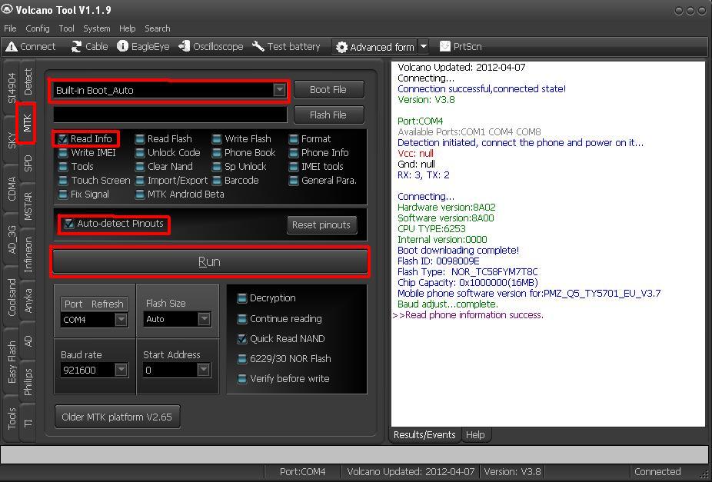Select the Format checkbox
The width and height of the screenshot is (712, 482).
(294, 139)
